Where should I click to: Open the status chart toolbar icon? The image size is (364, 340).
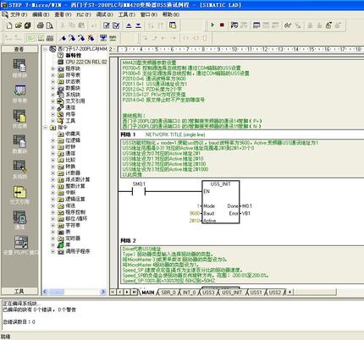pos(256,25)
